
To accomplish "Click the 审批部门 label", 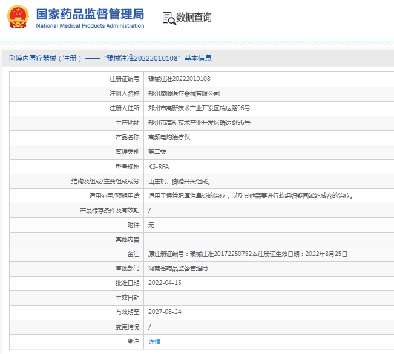I will (127, 269).
